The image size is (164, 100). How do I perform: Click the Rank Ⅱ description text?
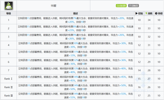click(75, 87)
